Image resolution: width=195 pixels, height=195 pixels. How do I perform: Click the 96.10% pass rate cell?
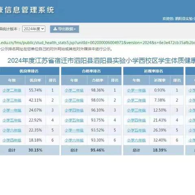click(97, 110)
